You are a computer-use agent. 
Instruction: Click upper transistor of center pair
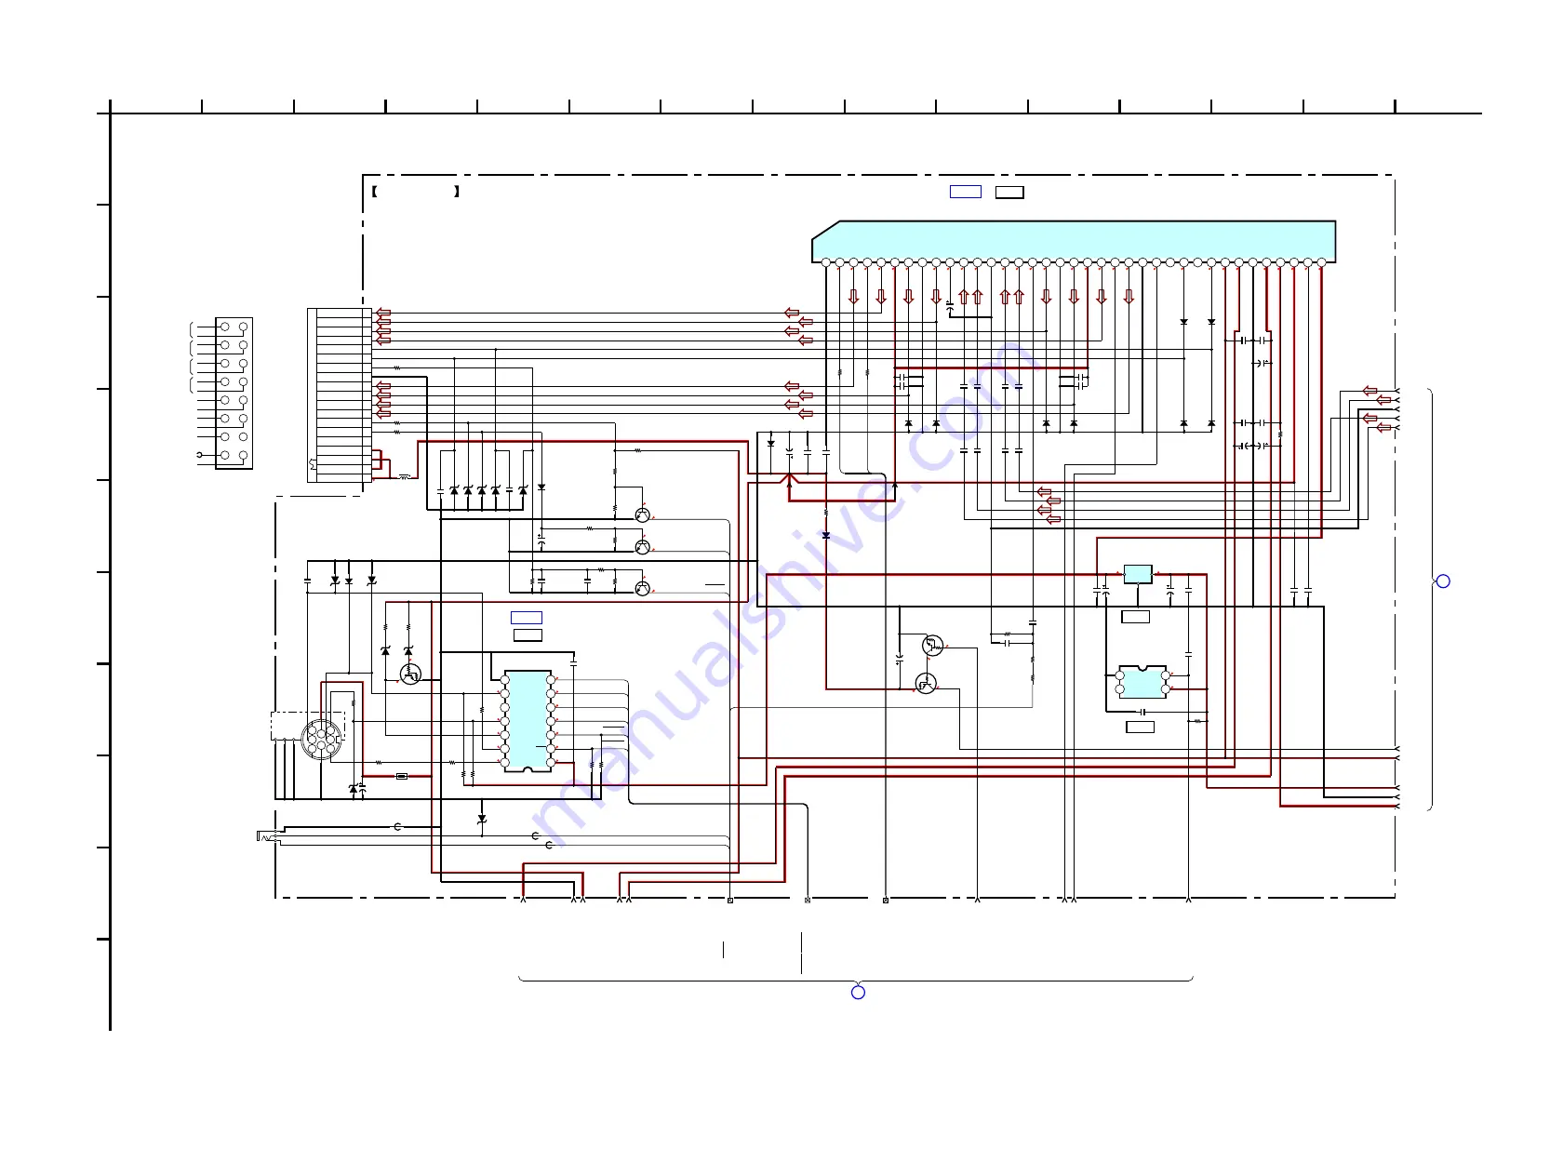932,645
